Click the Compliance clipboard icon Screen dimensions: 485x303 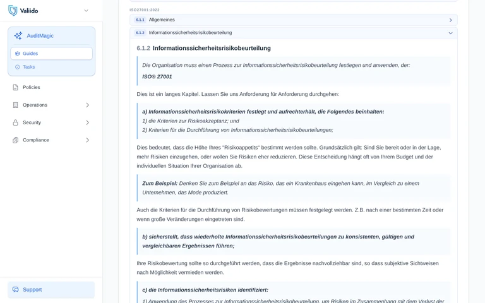[x=15, y=140]
